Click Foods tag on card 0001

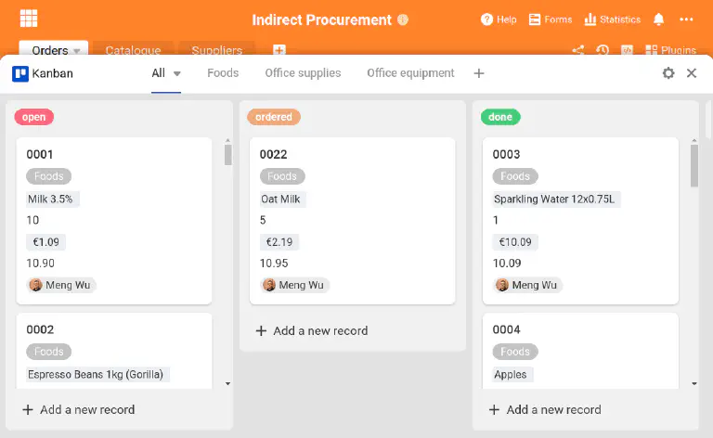[x=48, y=176]
